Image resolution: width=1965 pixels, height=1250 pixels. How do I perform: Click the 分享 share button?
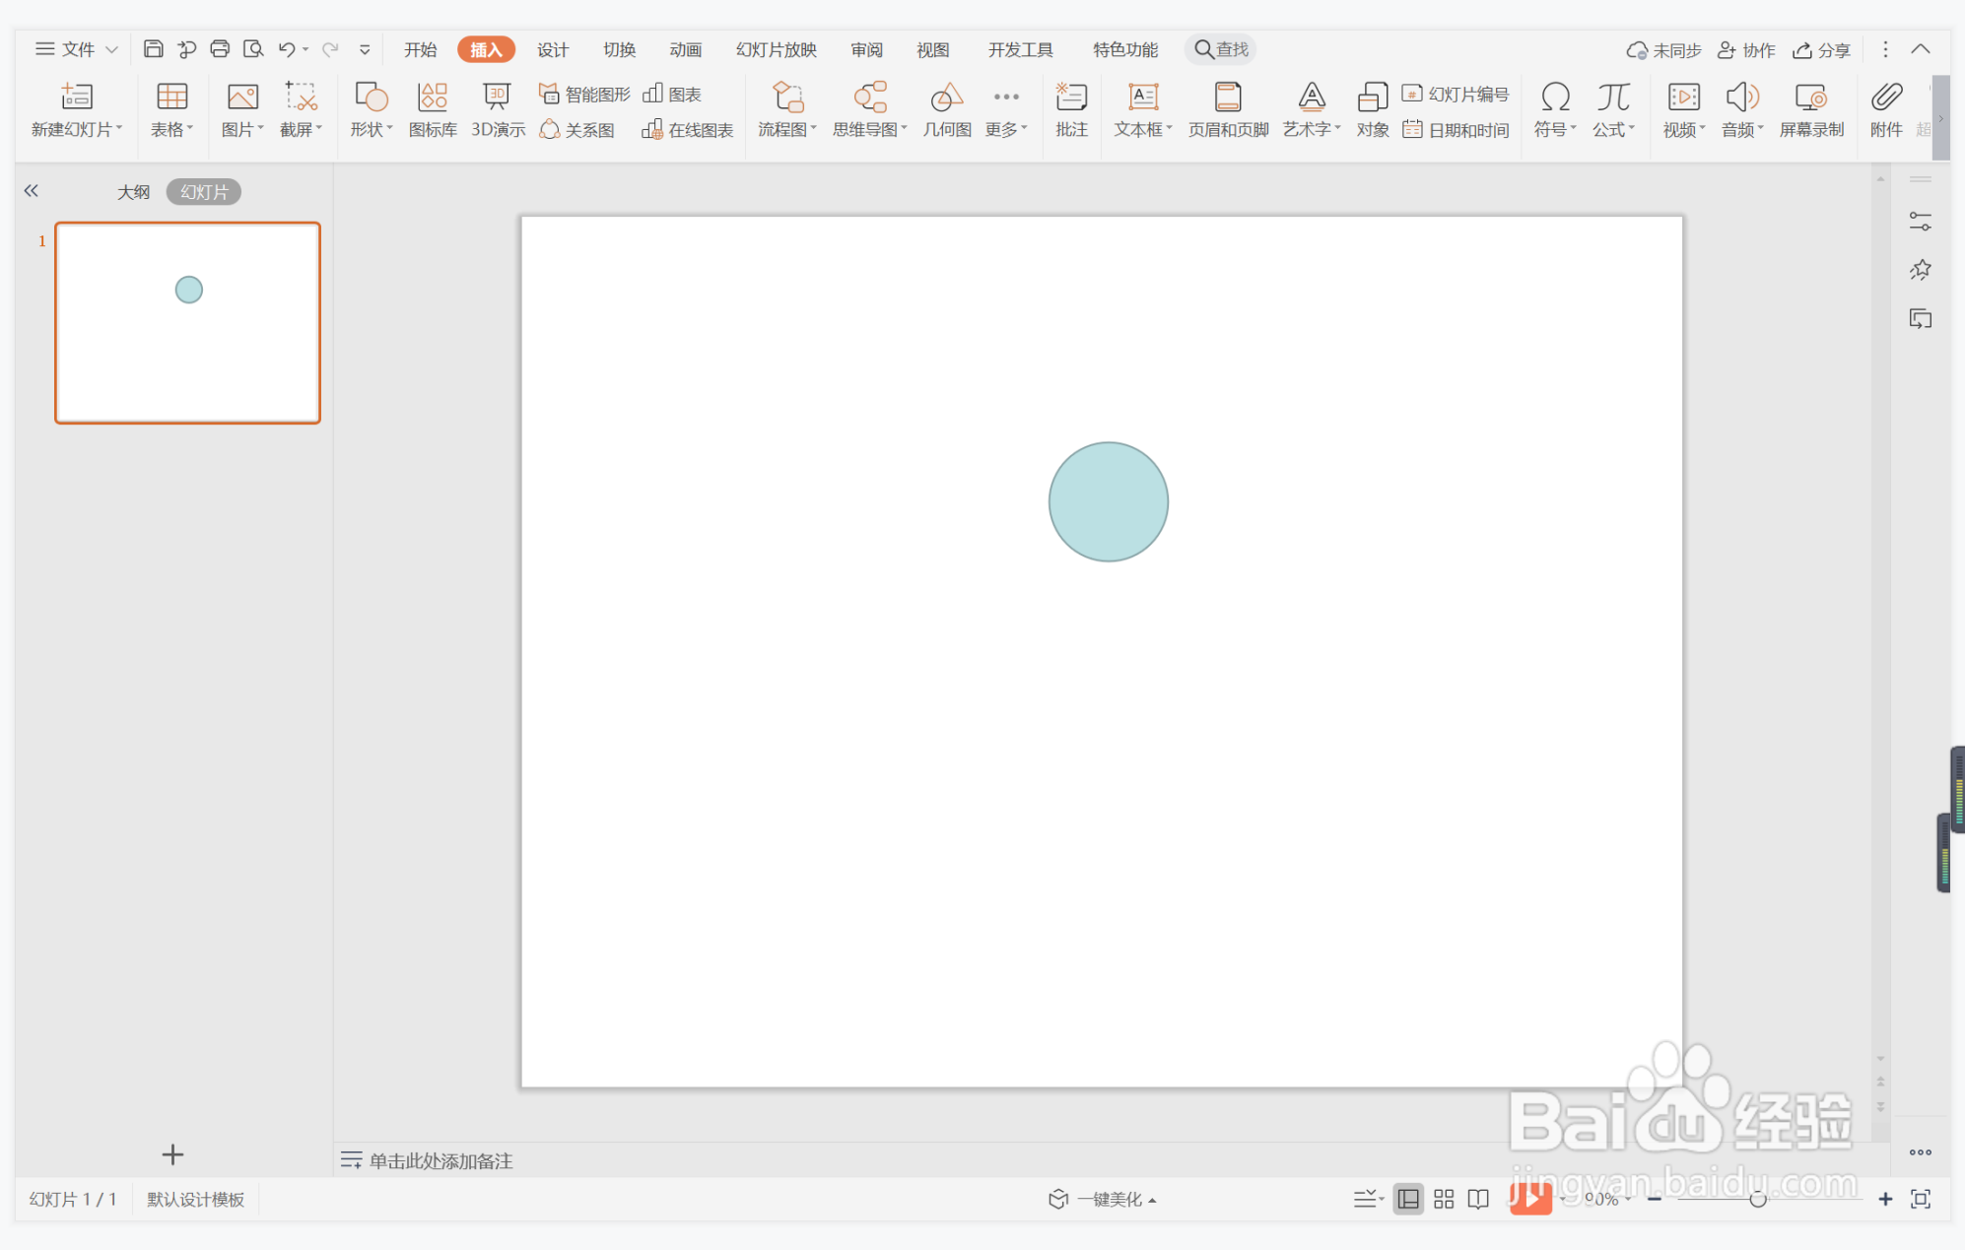1821,49
